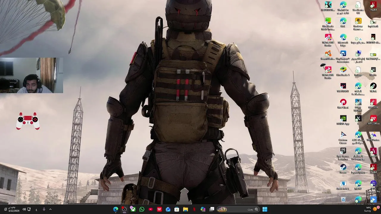The image size is (381, 214).
Task: Launch Rockstar Games Launcher
Action: tap(358, 24)
